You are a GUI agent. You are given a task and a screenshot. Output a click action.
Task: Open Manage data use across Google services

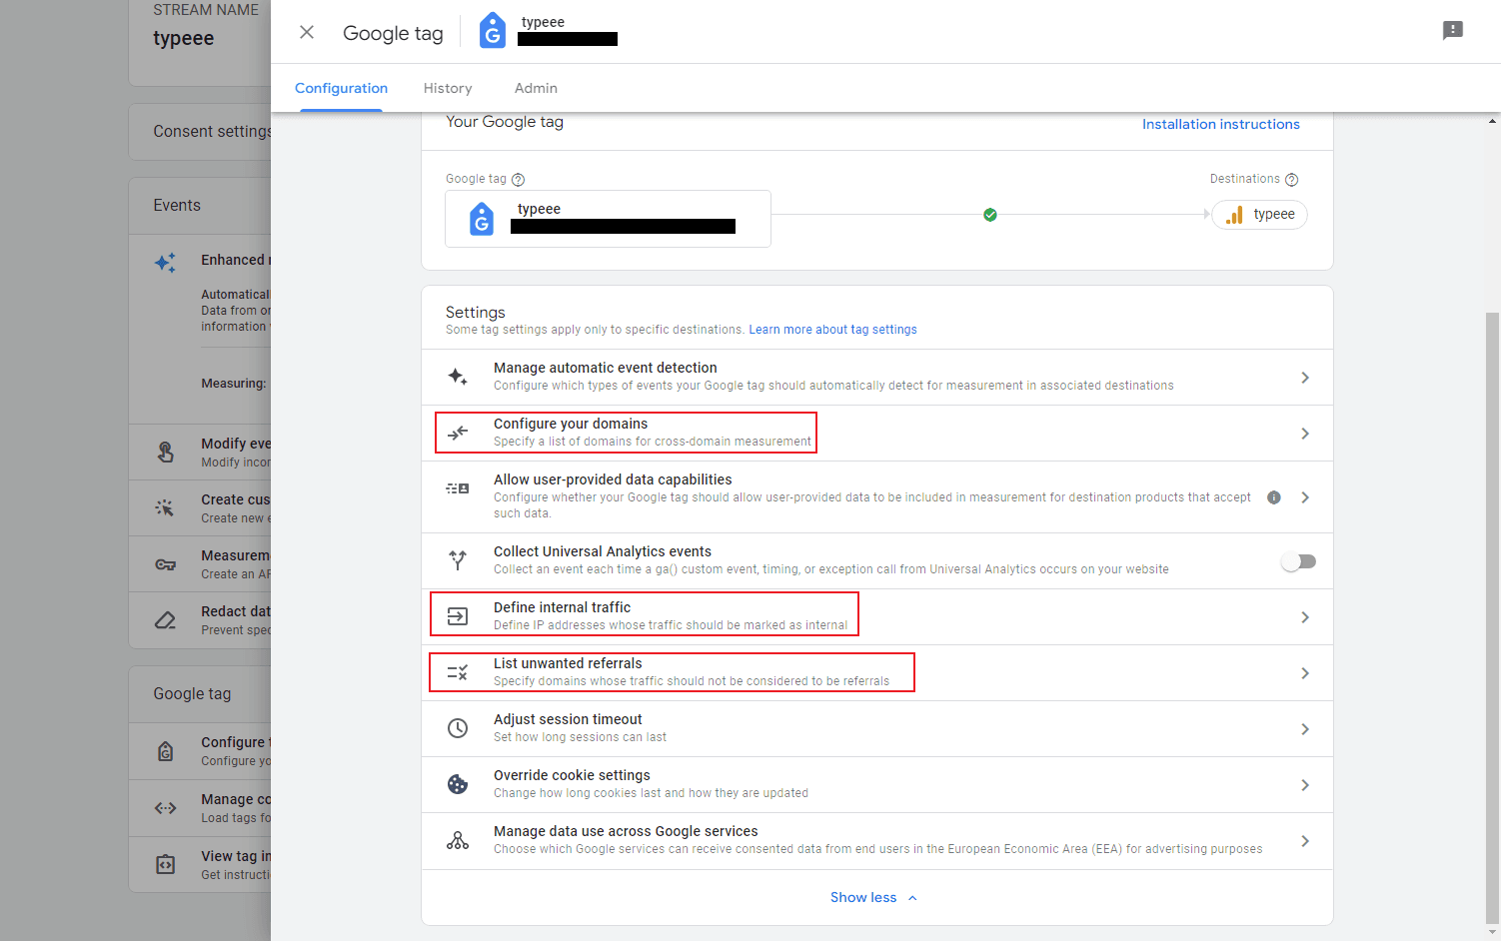[877, 840]
